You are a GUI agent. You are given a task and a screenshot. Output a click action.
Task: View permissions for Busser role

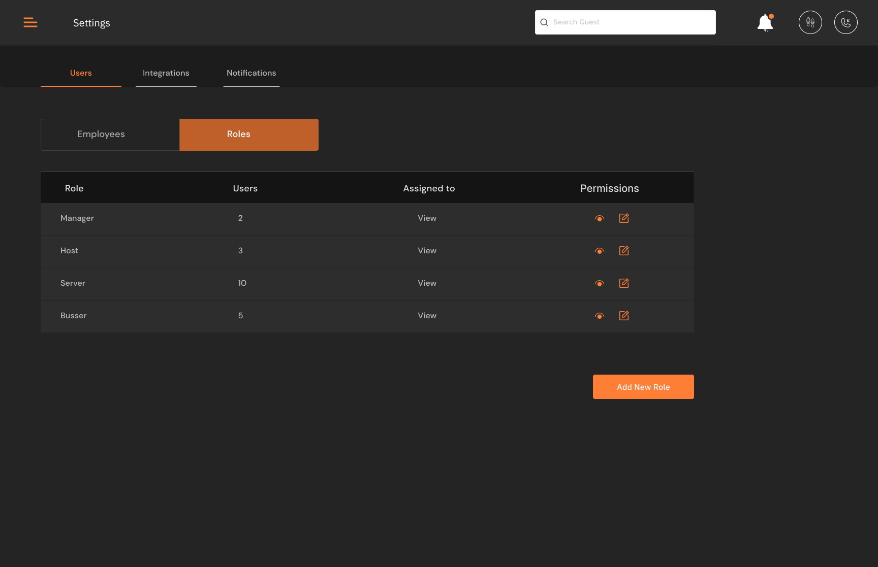coord(600,316)
